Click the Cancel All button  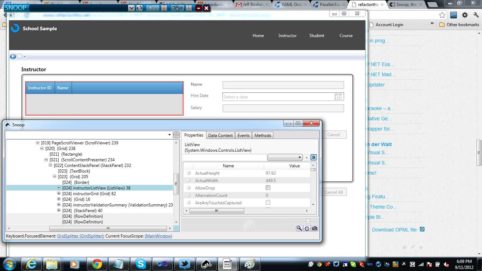(334, 192)
